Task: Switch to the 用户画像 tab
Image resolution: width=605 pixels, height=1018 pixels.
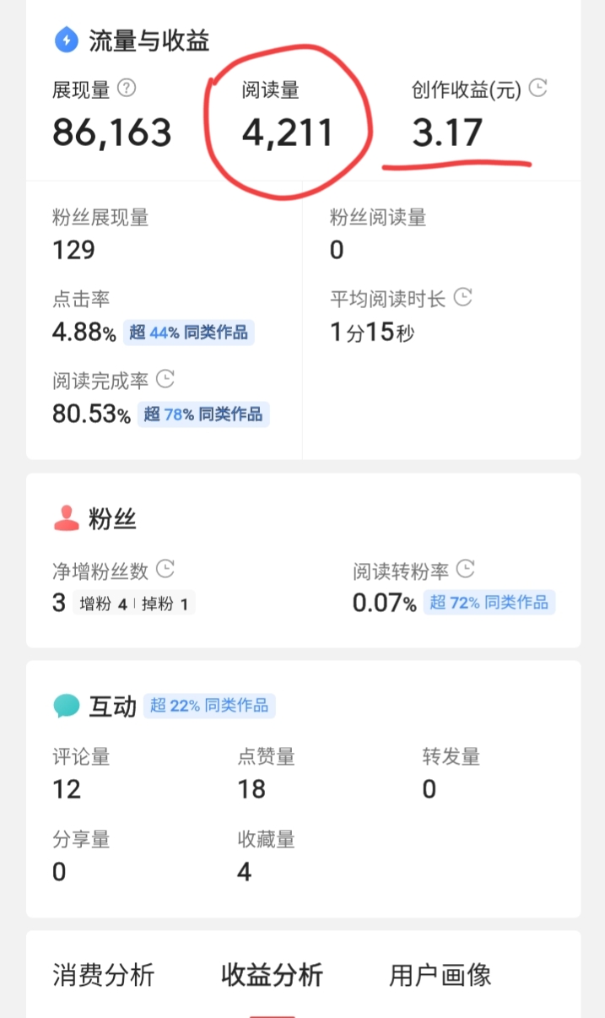Action: point(437,975)
